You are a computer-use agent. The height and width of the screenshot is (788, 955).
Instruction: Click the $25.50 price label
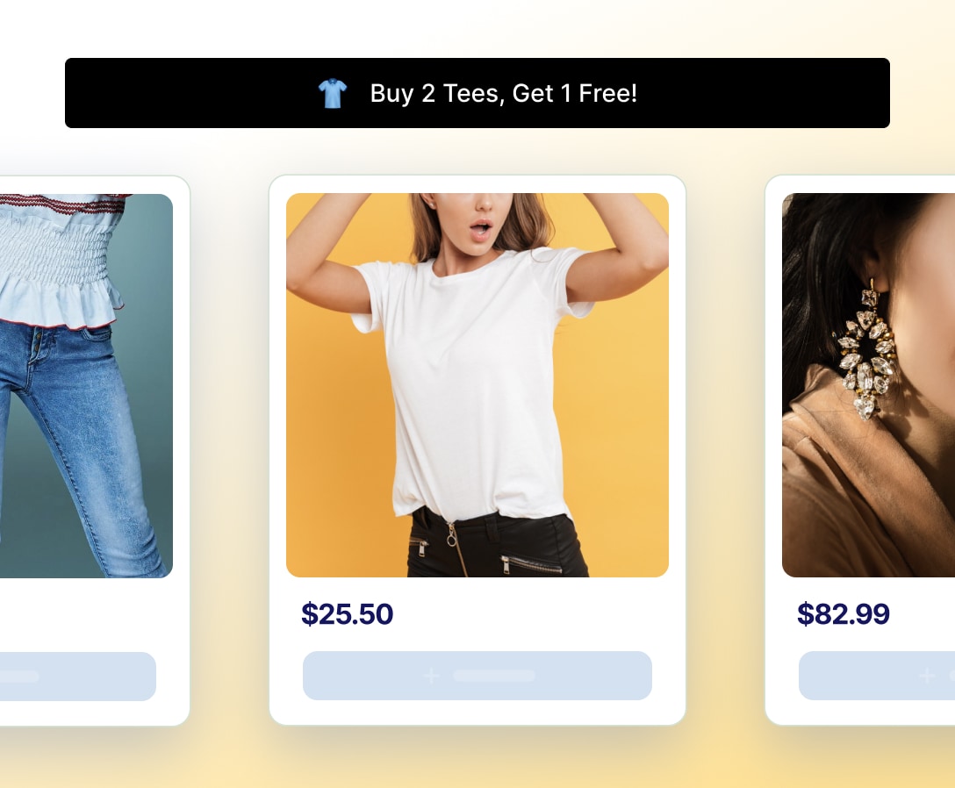point(348,614)
